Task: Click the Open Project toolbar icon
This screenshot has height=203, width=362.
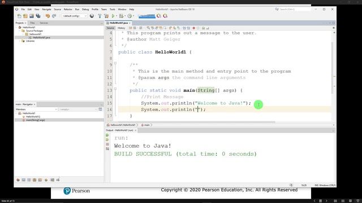Action: (x=32, y=16)
